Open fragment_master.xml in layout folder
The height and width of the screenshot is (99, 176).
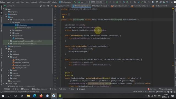tap(22, 65)
